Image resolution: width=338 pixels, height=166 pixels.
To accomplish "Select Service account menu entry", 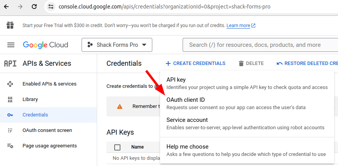I will [247, 123].
